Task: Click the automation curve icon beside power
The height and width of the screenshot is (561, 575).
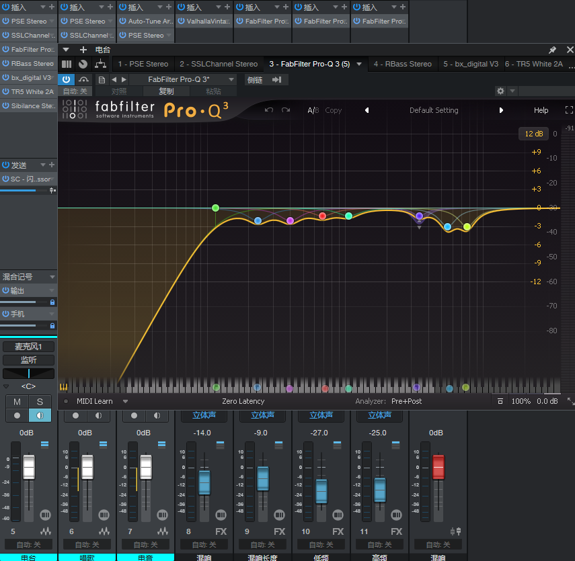Action: 83,79
